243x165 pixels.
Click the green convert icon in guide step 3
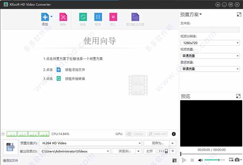click(x=59, y=78)
